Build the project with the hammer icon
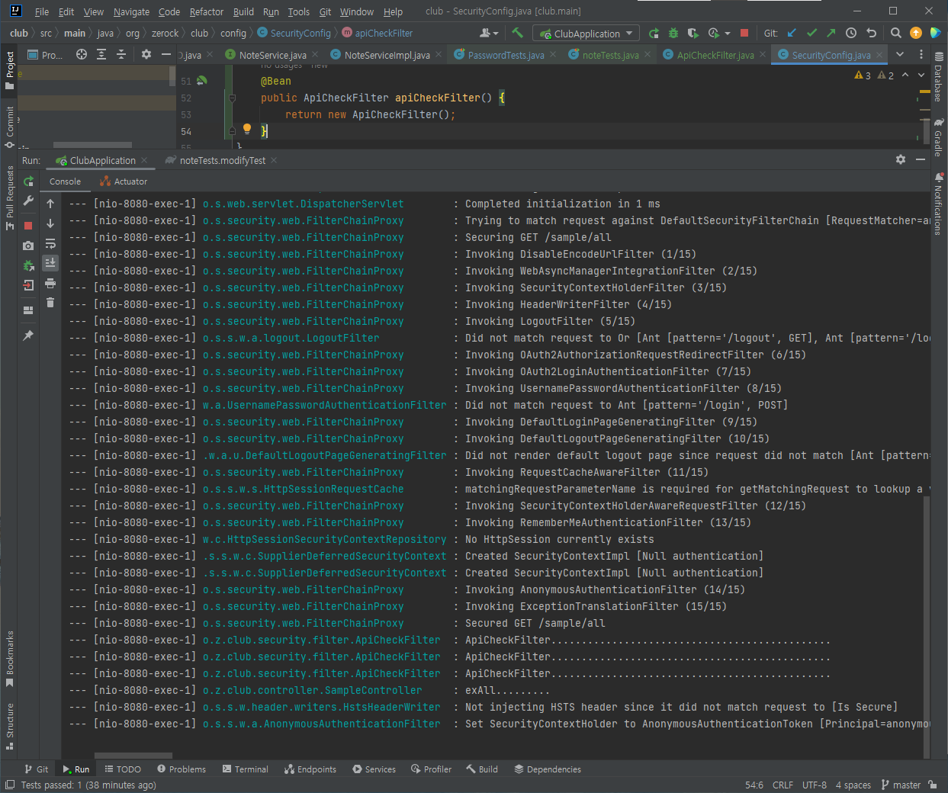Image resolution: width=948 pixels, height=793 pixels. point(518,33)
